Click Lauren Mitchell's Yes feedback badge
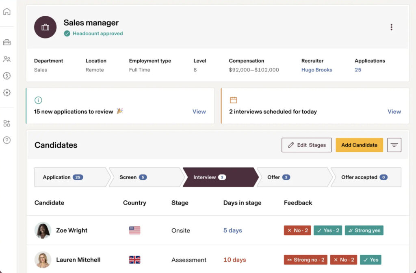The height and width of the screenshot is (273, 416). (370, 260)
